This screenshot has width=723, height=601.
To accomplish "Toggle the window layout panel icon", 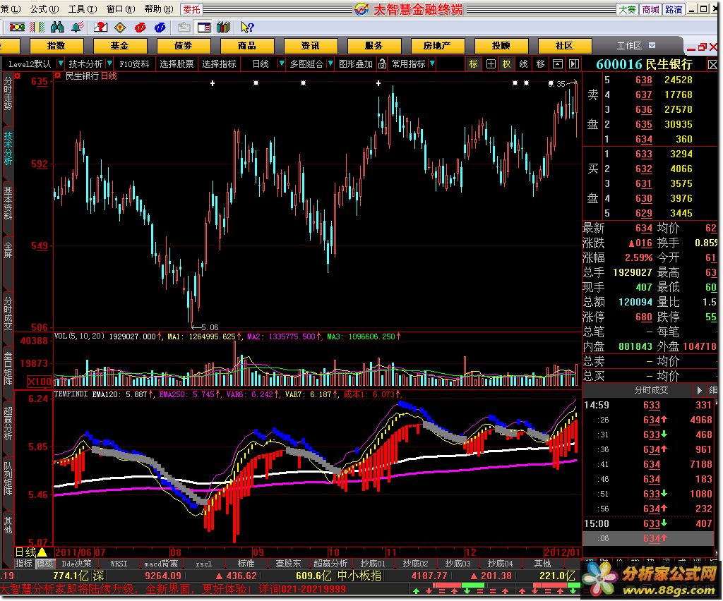I will [x=203, y=28].
